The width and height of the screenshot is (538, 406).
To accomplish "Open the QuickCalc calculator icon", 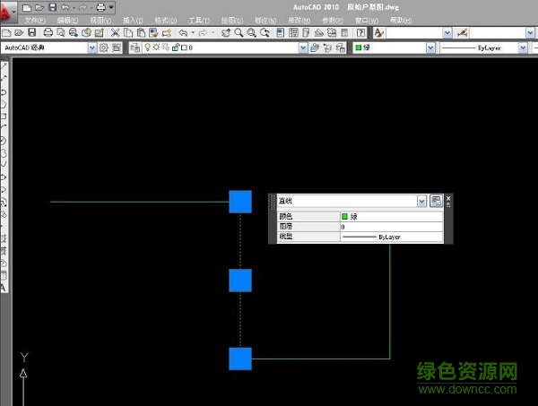I will click(x=344, y=33).
